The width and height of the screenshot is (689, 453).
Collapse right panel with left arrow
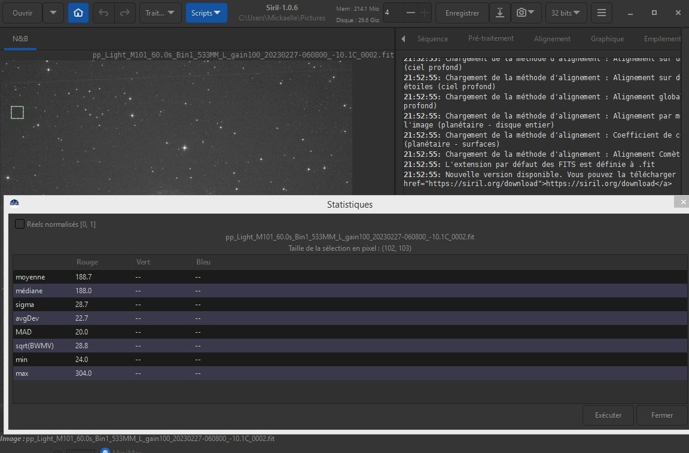[x=403, y=39]
